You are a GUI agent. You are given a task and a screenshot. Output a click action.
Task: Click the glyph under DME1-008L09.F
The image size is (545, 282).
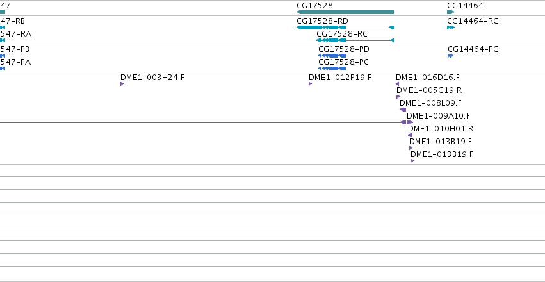click(x=403, y=110)
